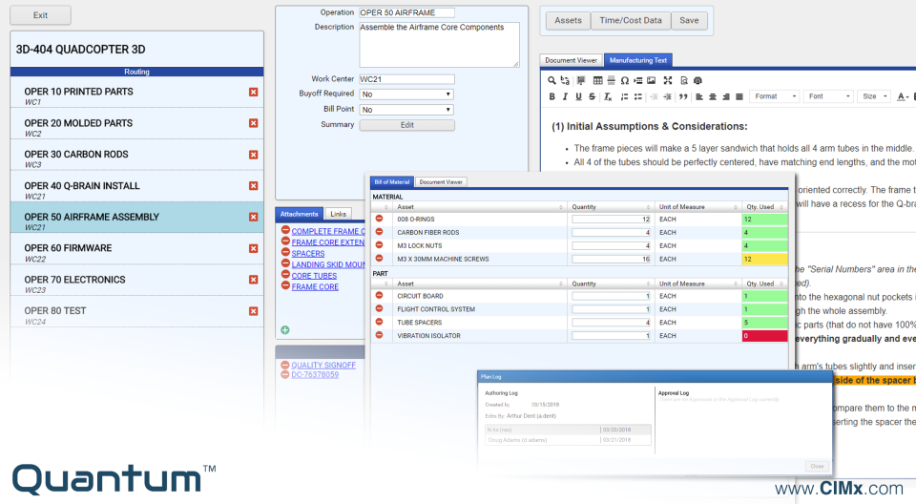Open the Buyoff Required dropdown

[x=406, y=94]
